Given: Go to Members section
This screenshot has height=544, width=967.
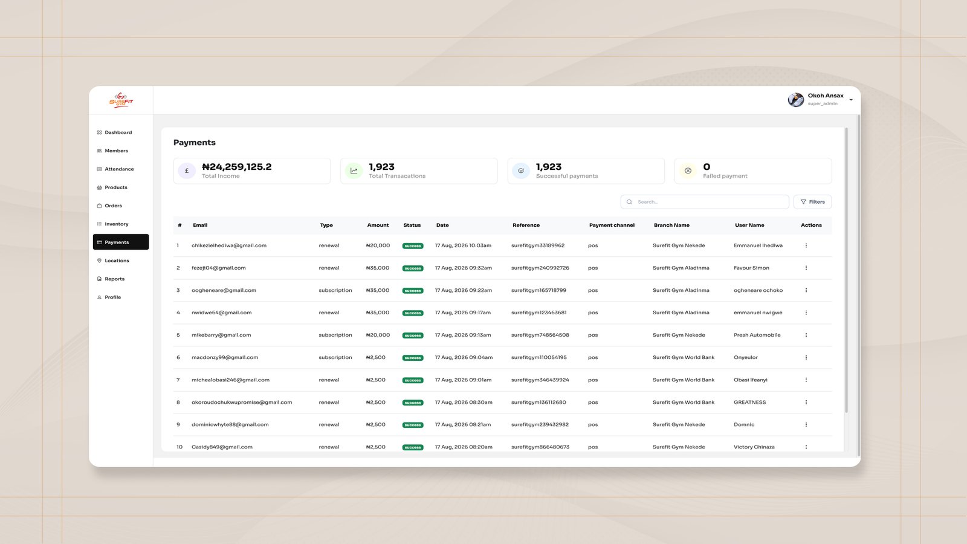Looking at the screenshot, I should 121,151.
